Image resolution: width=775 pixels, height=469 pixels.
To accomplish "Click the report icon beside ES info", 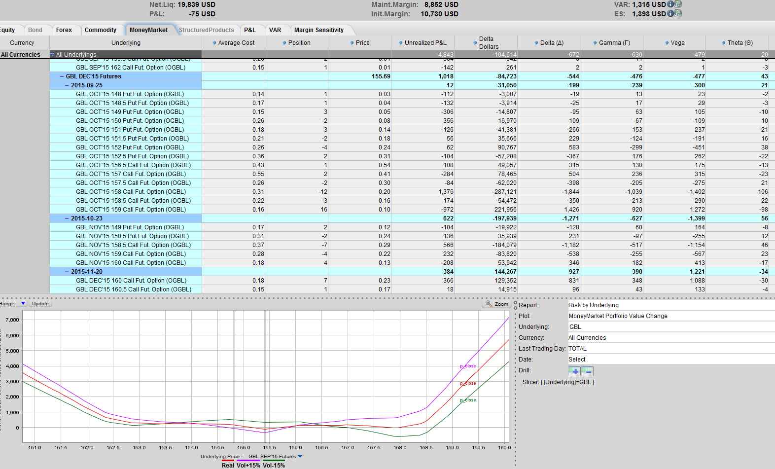I will 678,13.
